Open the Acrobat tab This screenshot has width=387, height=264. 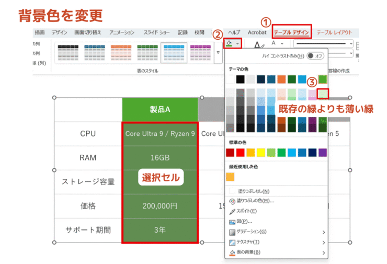point(257,32)
